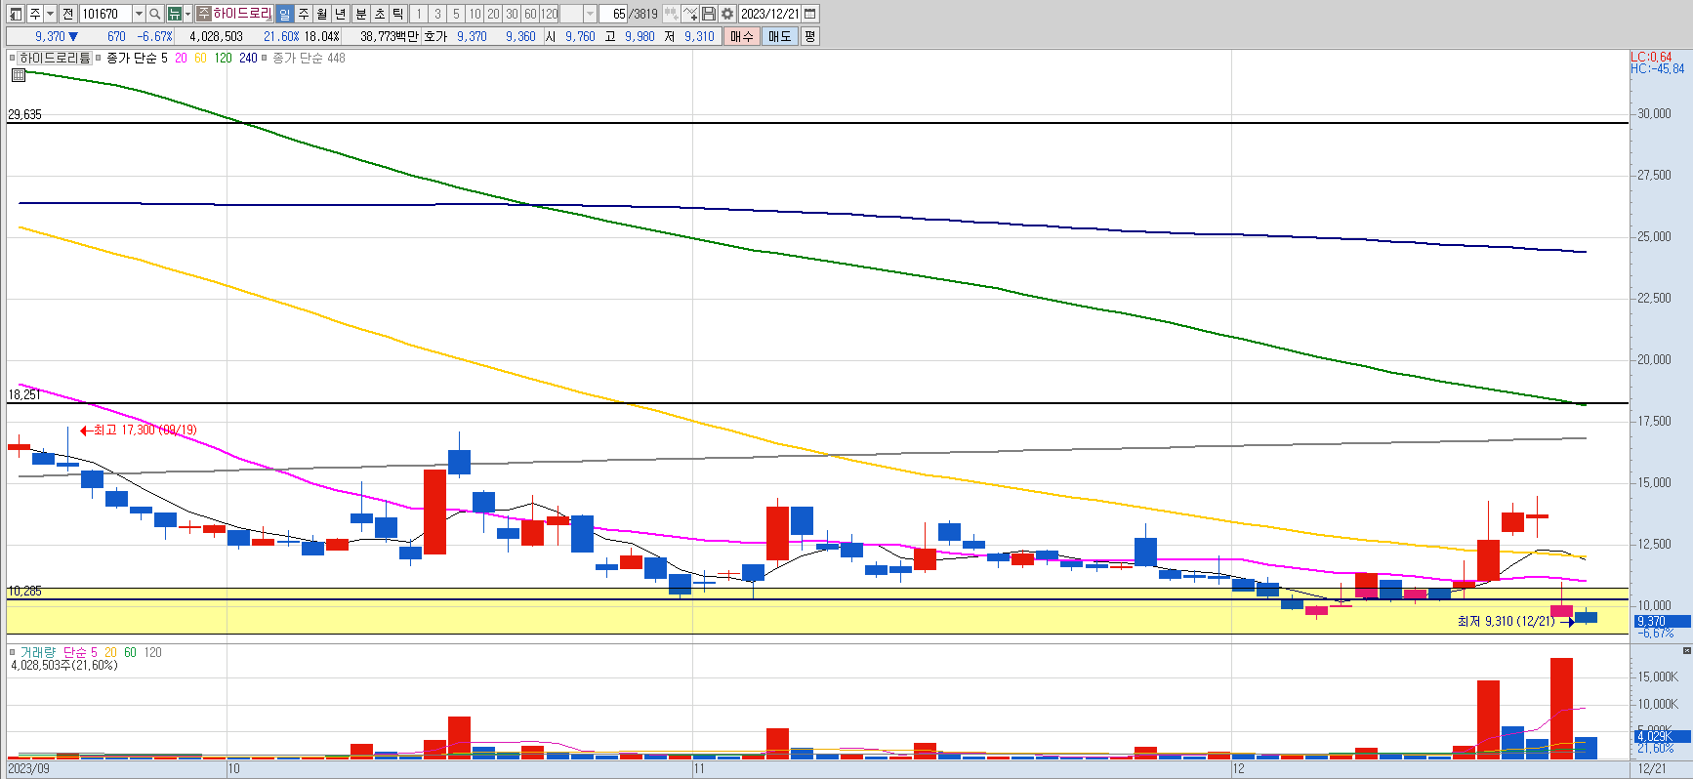Open the calendar date picker icon

(810, 14)
